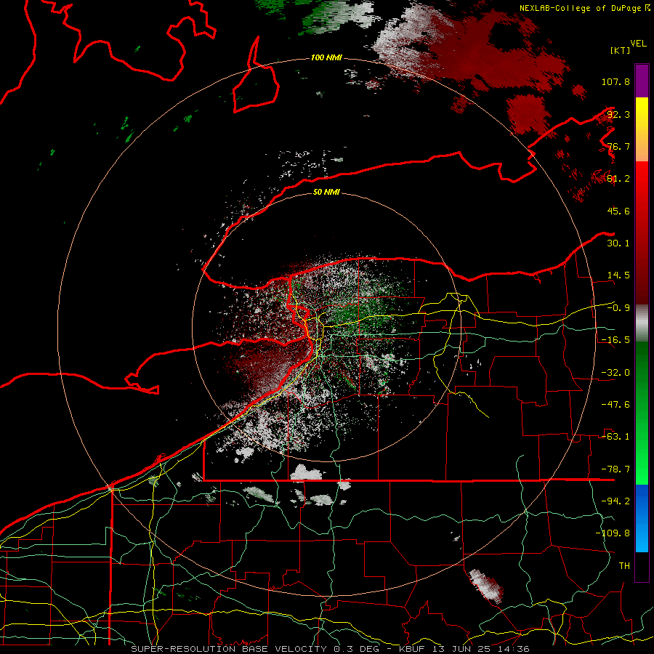Image resolution: width=654 pixels, height=654 pixels.
Task: Click the -63.1 legend value
Action: tap(615, 437)
